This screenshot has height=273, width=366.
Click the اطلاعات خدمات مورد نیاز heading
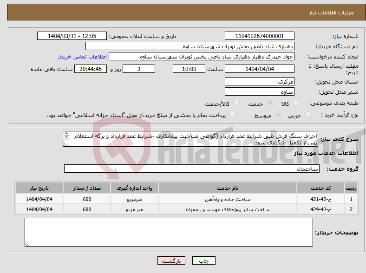click(x=326, y=153)
